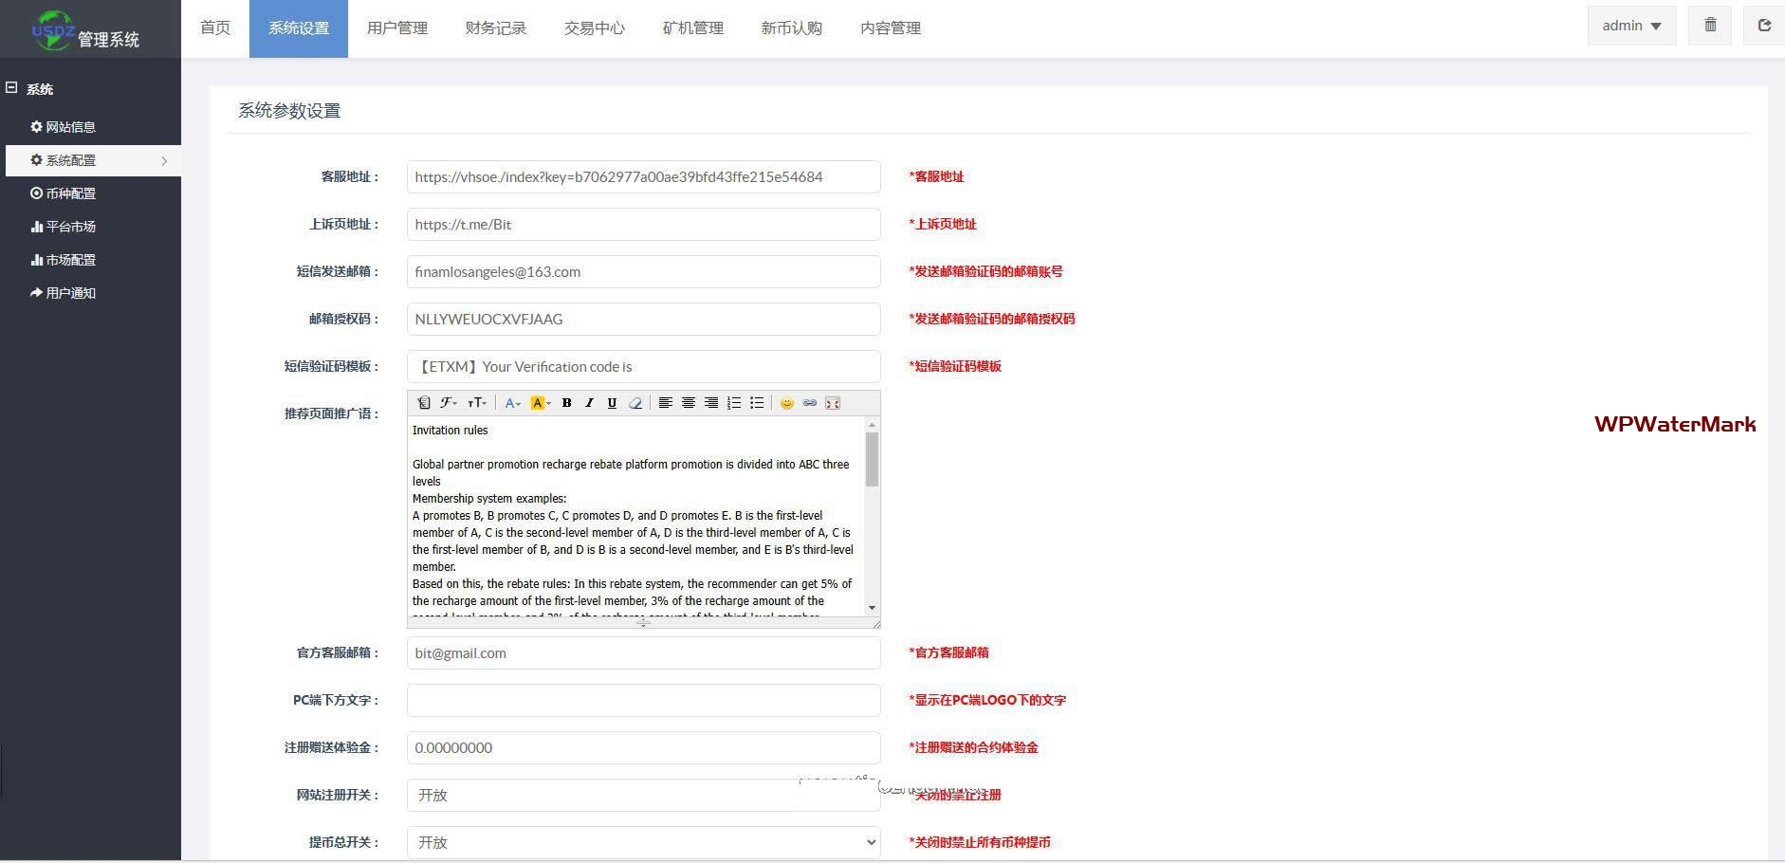Click the eraser remove-formatting icon
The width and height of the screenshot is (1785, 863).
tap(635, 403)
